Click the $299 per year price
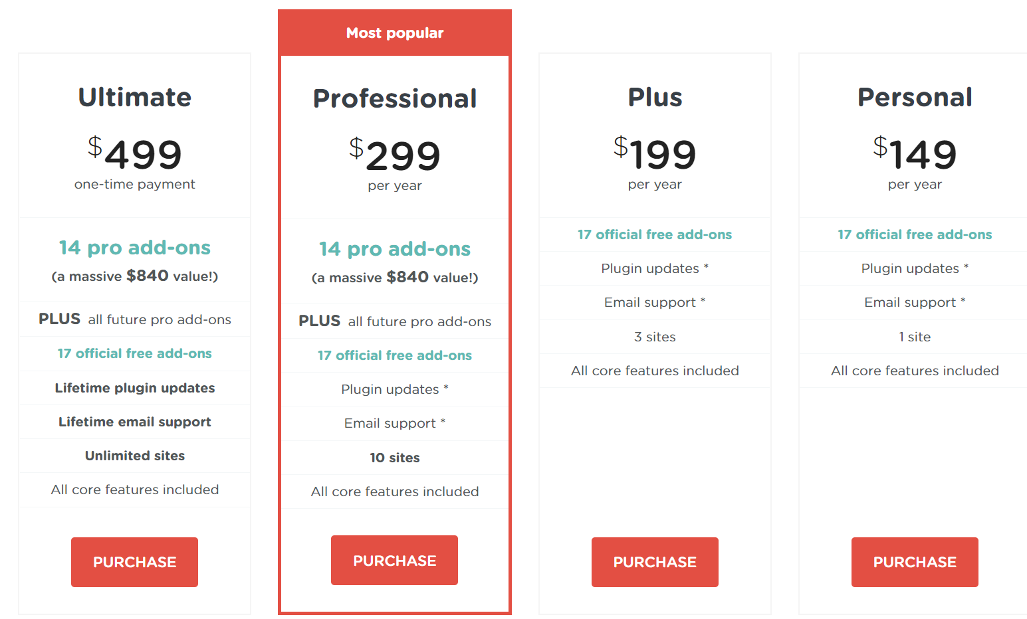The height and width of the screenshot is (619, 1027). click(402, 156)
